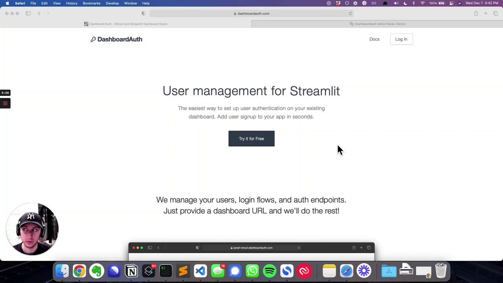The image size is (503, 283).
Task: Click the 5:00 recording timer label
Action: pos(5,93)
